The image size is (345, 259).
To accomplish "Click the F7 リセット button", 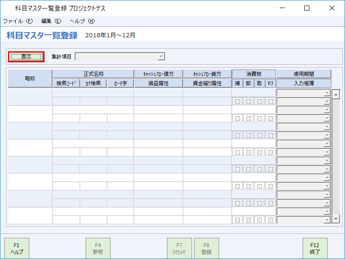I will tap(179, 248).
